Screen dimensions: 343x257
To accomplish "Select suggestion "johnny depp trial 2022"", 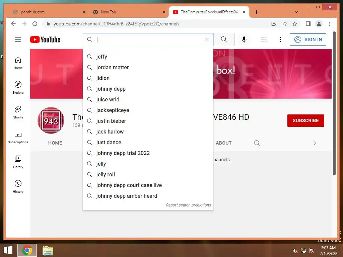I will [x=148, y=153].
